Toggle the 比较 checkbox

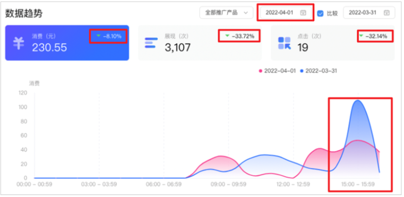tap(320, 13)
